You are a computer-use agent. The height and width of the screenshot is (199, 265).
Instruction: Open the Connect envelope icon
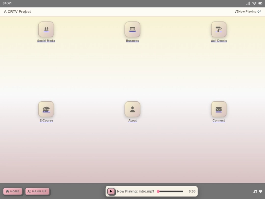point(219,109)
